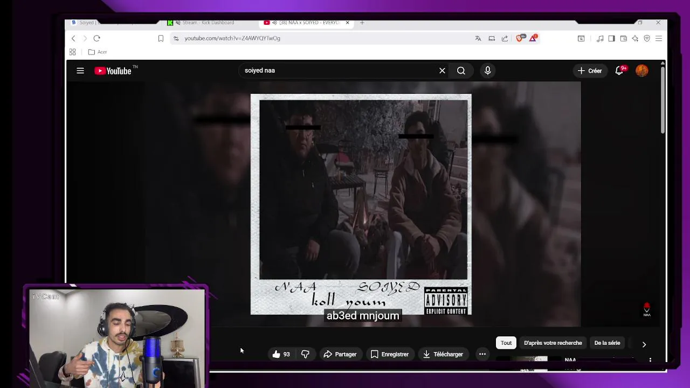Open the account avatar menu
690x388 pixels.
pyautogui.click(x=641, y=71)
